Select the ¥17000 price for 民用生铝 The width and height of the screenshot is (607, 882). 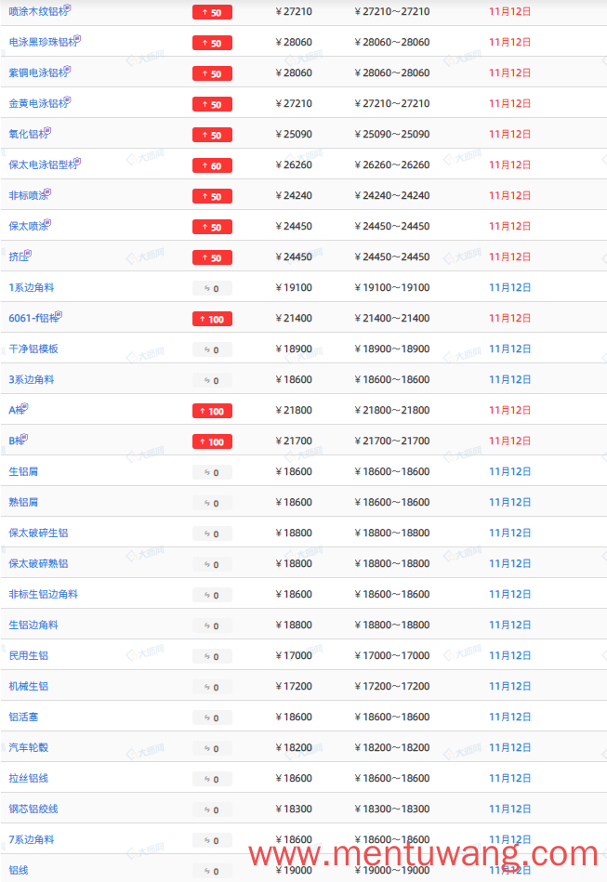pos(294,655)
